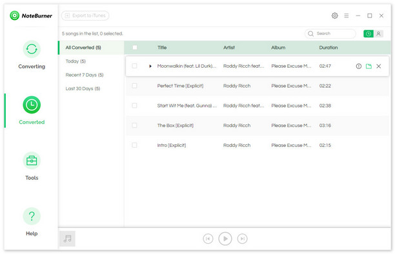Remove Moonwalkin from the list
395x254 pixels.
click(x=378, y=66)
